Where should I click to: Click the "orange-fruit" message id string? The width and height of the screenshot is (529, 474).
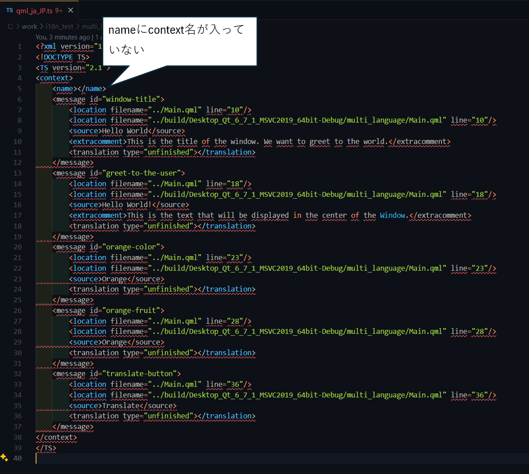point(133,310)
